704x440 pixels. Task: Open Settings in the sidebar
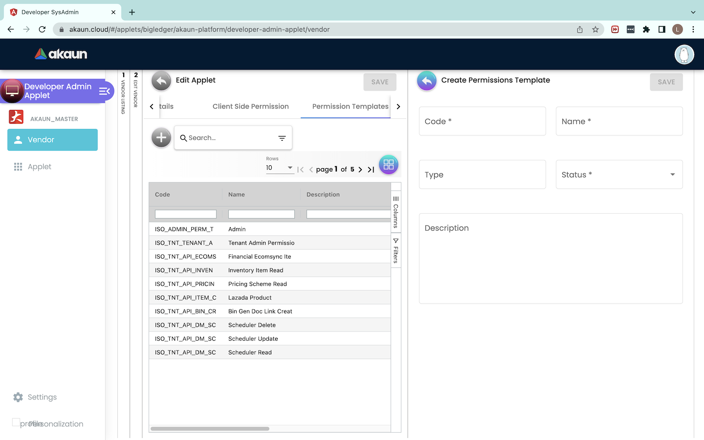click(42, 397)
